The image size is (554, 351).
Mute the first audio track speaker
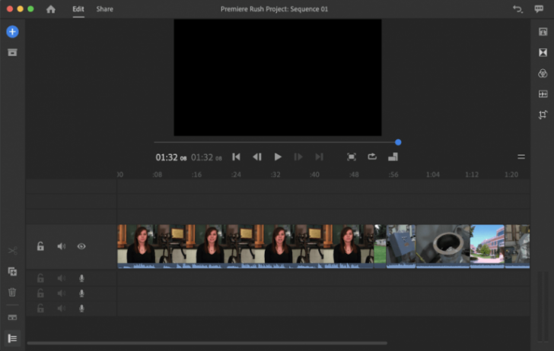pos(62,278)
